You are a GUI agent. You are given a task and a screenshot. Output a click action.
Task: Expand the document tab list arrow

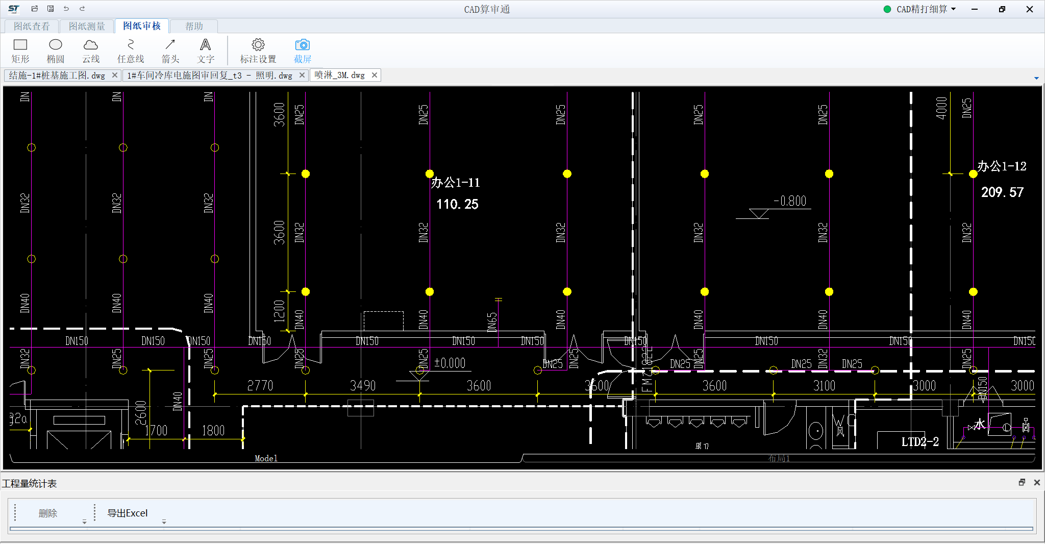[1036, 78]
